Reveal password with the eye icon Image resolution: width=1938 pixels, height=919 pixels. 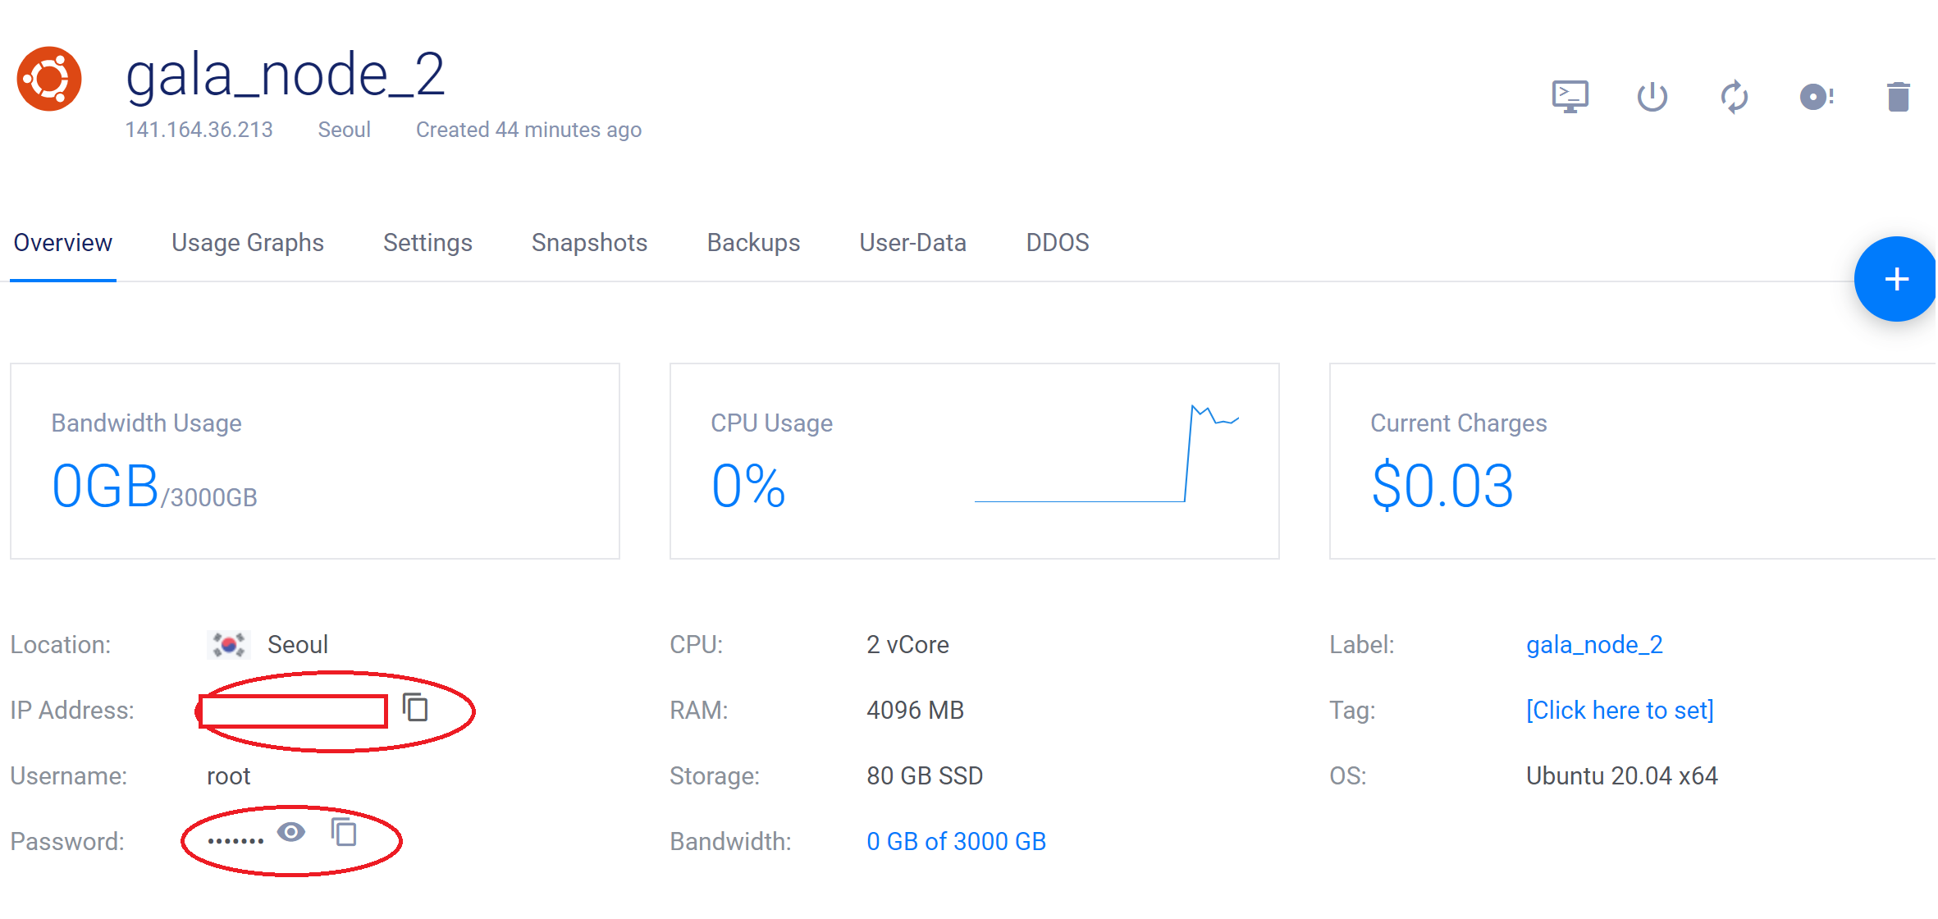pos(291,832)
